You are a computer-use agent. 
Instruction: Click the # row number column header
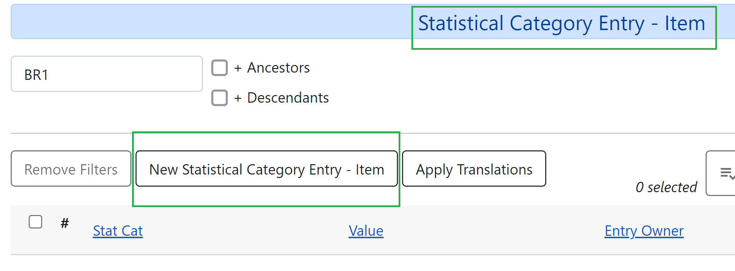[65, 223]
